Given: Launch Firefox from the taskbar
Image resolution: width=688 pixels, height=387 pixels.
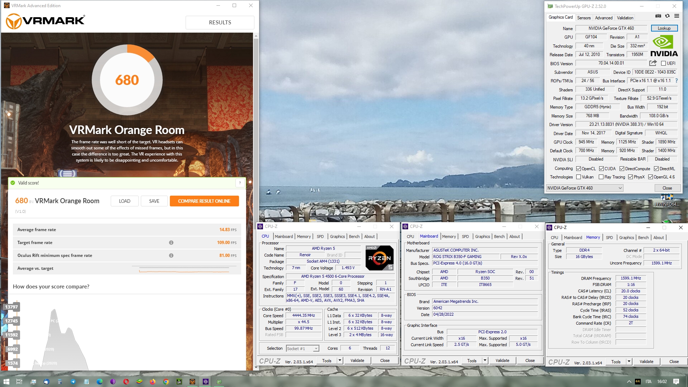Looking at the screenshot, I should 153,382.
